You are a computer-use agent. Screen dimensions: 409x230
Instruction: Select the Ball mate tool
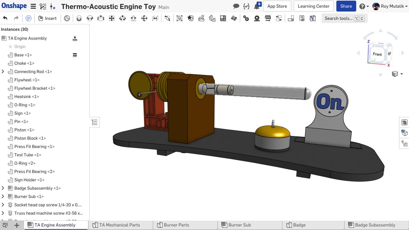[x=144, y=18]
